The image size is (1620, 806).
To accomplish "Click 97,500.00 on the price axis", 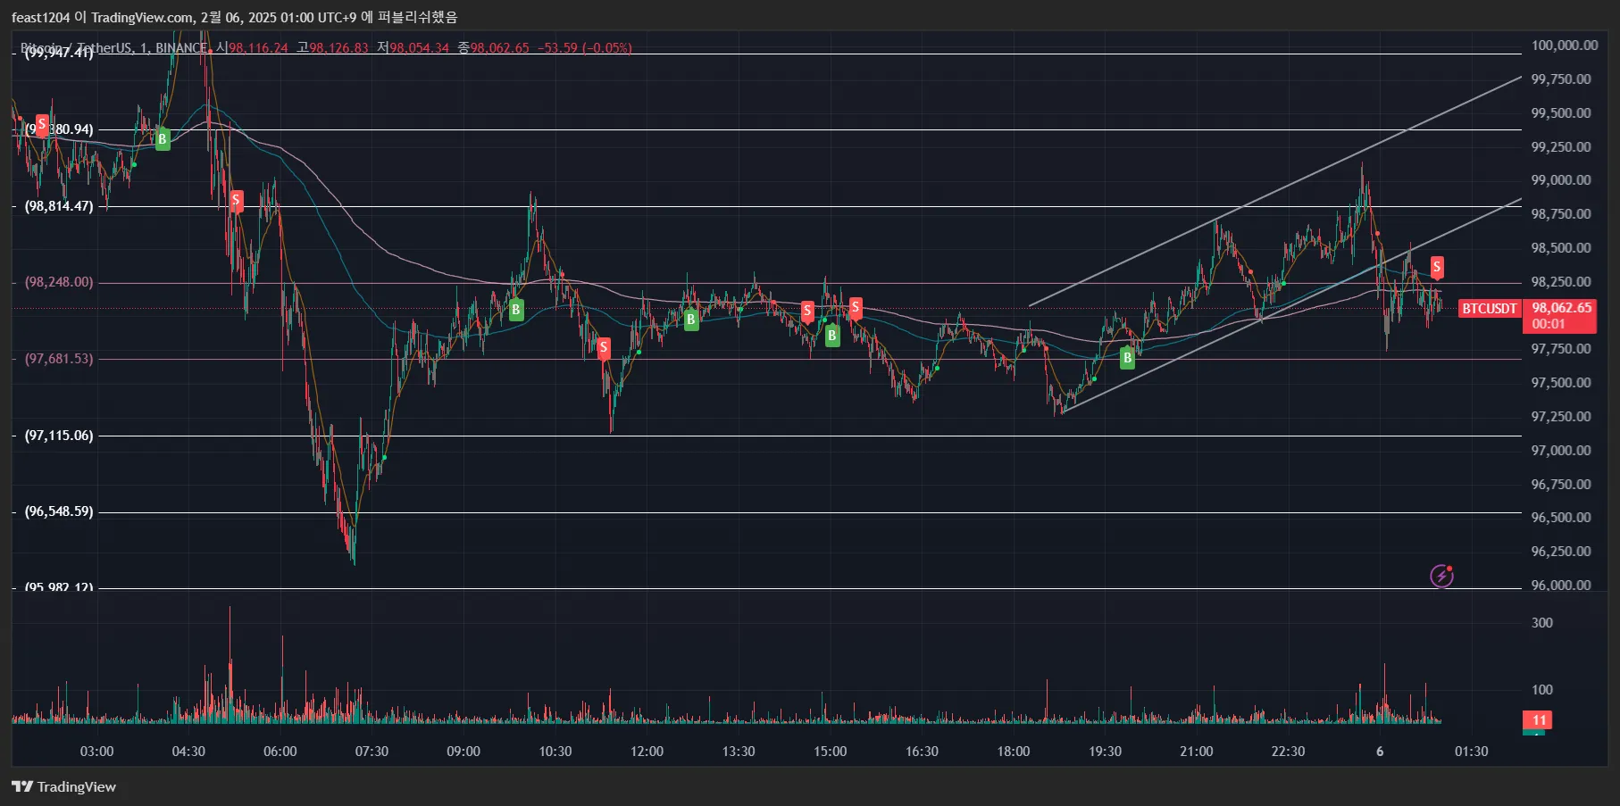I will (1561, 382).
